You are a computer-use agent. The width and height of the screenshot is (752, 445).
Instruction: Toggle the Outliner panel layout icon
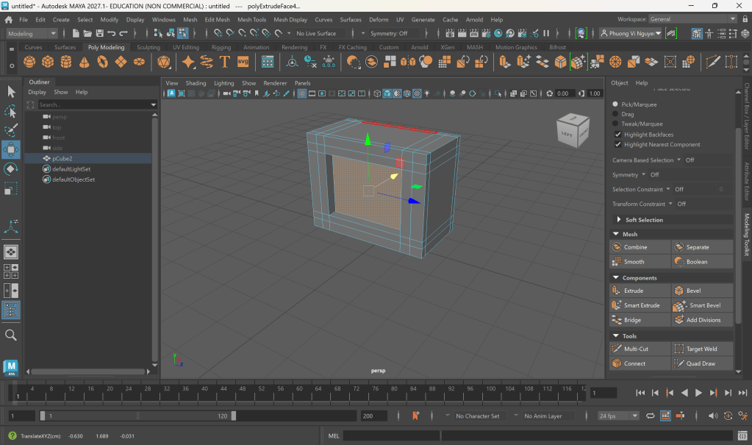click(x=10, y=310)
